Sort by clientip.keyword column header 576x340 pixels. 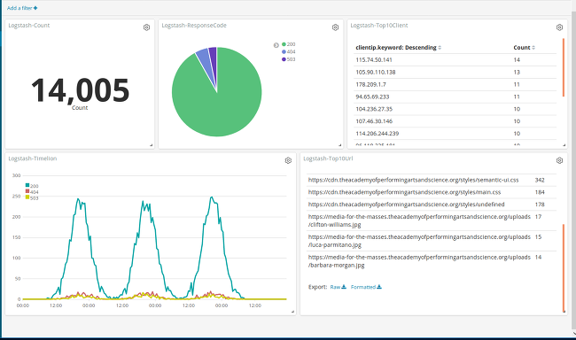coord(398,47)
